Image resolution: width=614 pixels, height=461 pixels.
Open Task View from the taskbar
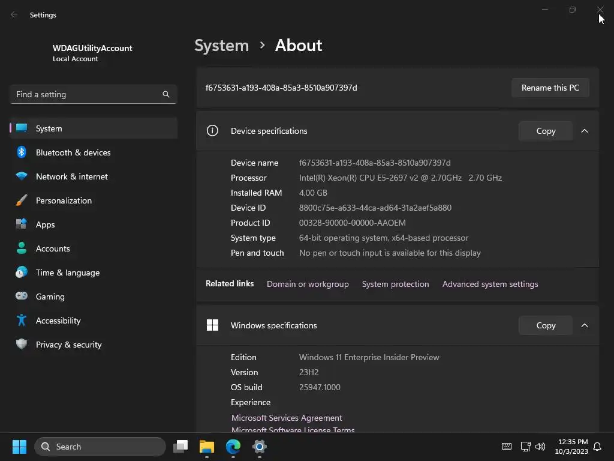coord(180,447)
